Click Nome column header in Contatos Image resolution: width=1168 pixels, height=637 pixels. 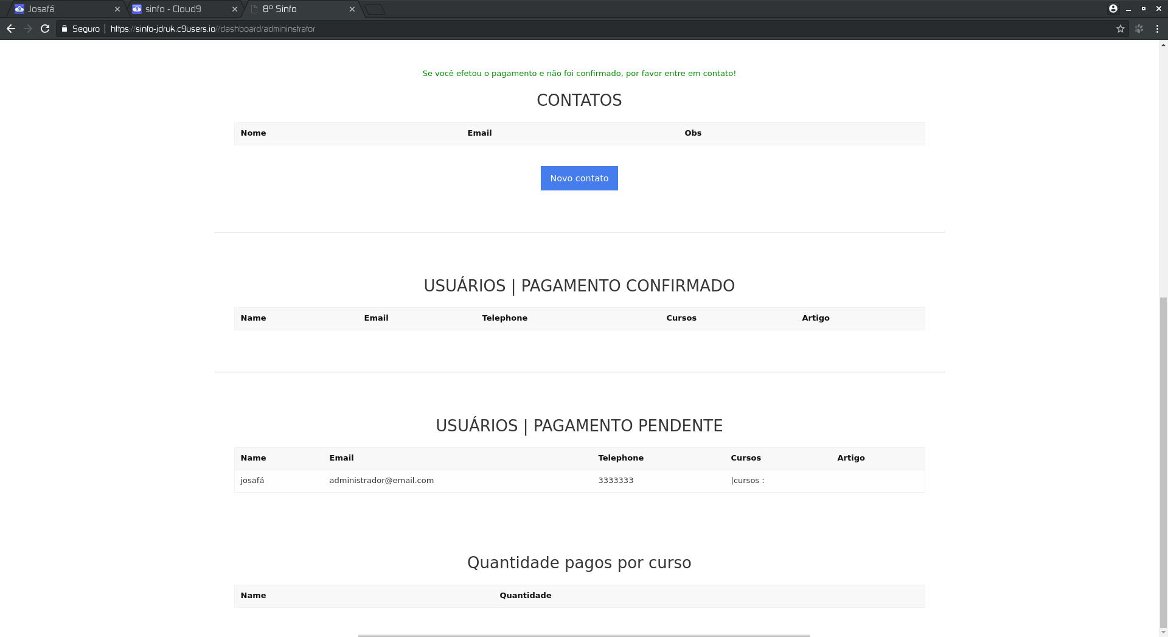pos(253,133)
